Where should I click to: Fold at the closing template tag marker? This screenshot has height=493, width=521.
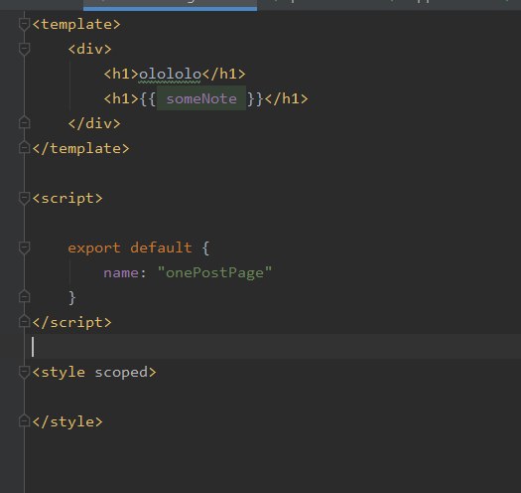[24, 148]
